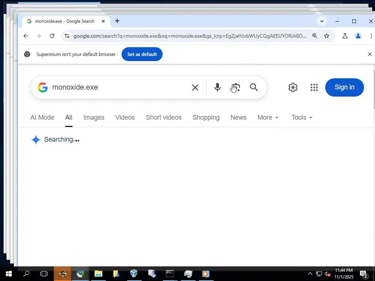The width and height of the screenshot is (375, 281).
Task: Open File Explorer from the taskbar
Action: click(x=98, y=274)
